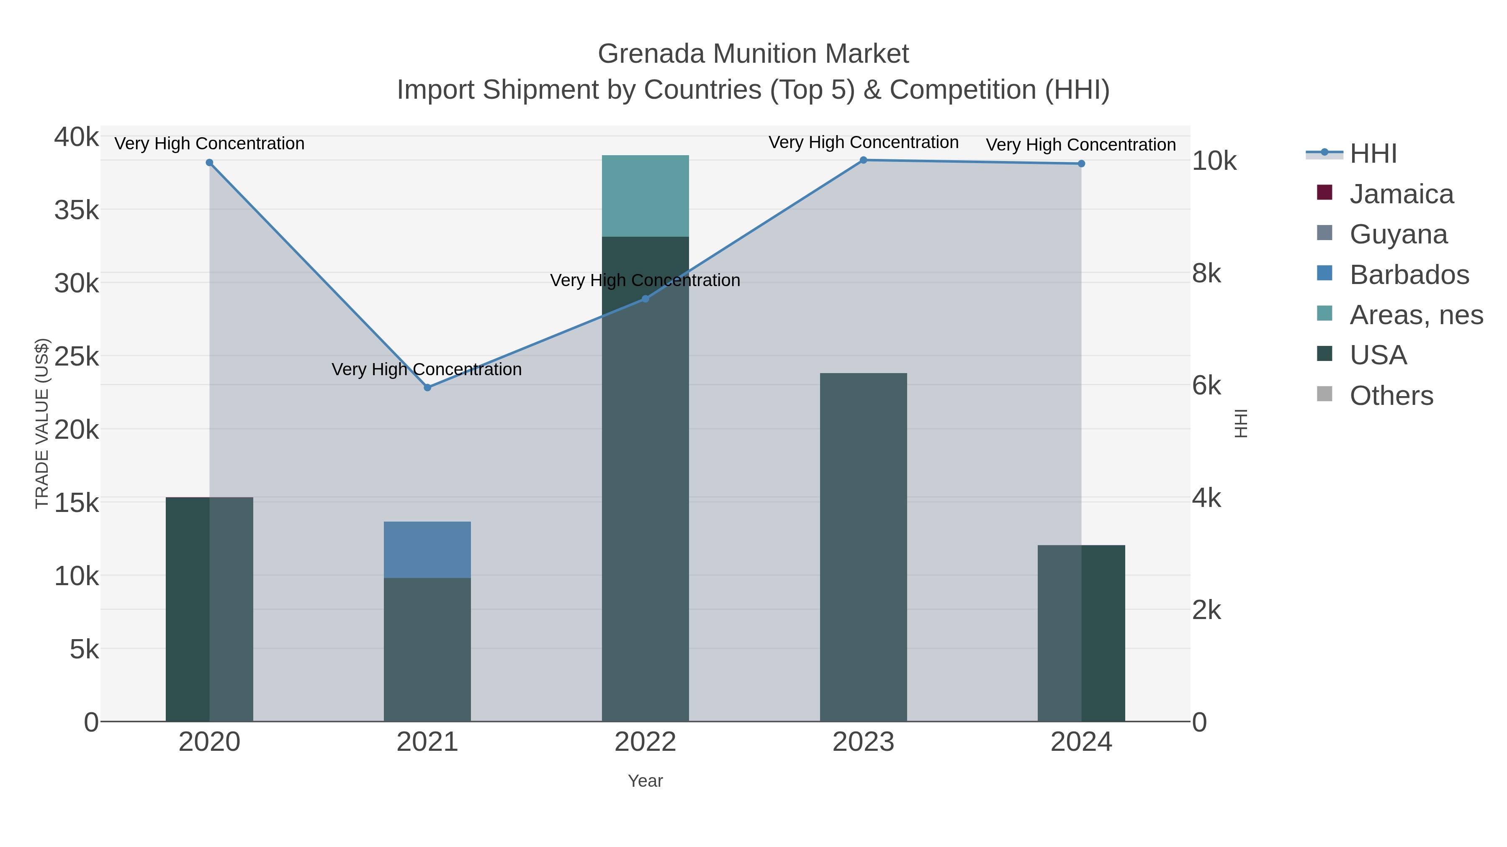The width and height of the screenshot is (1507, 847).
Task: Click the 2022 HHI data point
Action: click(645, 299)
